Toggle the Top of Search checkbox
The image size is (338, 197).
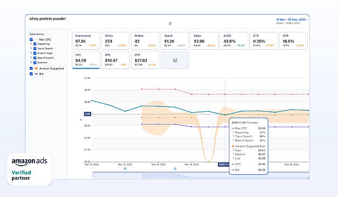click(35, 49)
